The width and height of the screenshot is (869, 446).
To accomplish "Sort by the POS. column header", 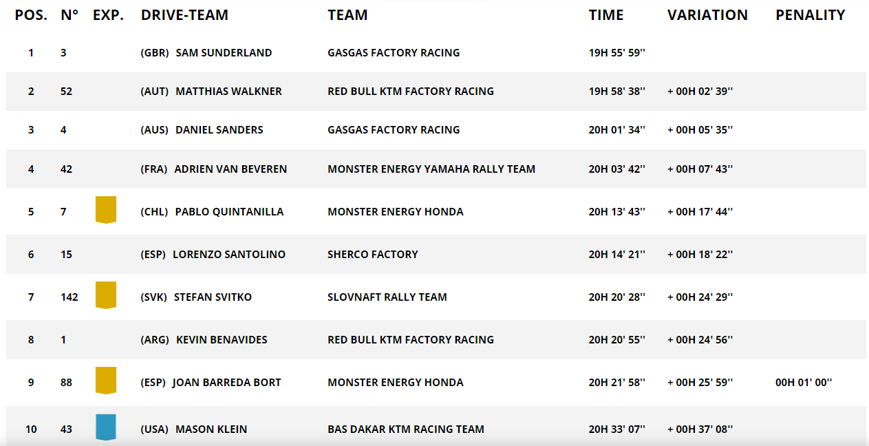I will pos(31,15).
